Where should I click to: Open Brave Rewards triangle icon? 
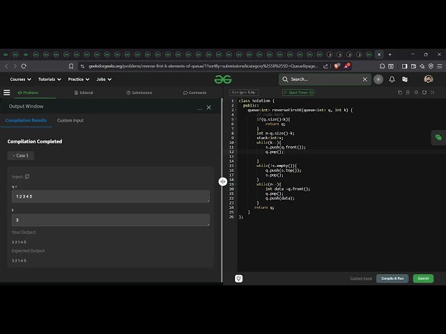click(347, 66)
